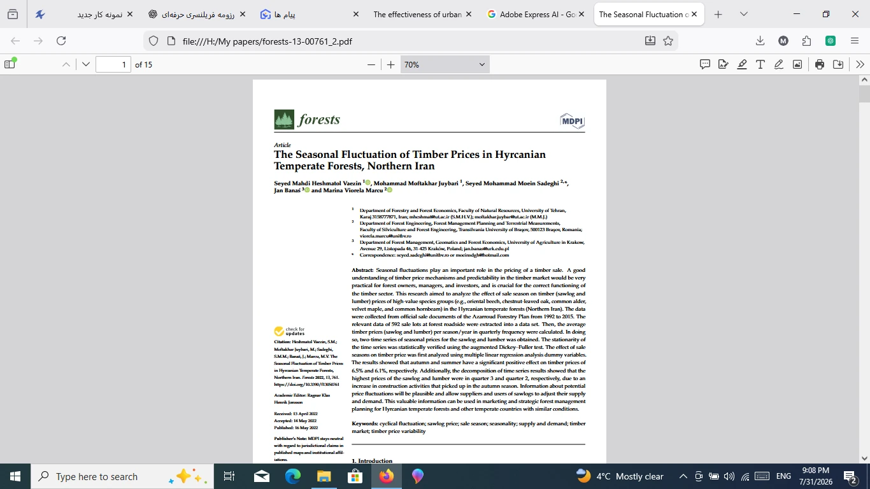Open Firefox View recent browsing icon
This screenshot has height=489, width=870.
point(13,14)
